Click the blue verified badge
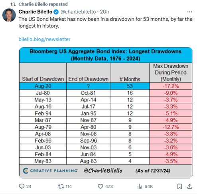This screenshot has width=197, height=194. [x=56, y=12]
